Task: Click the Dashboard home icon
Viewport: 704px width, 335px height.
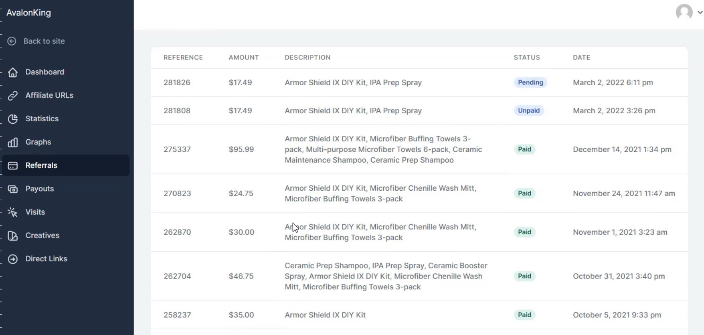Action: (x=13, y=72)
